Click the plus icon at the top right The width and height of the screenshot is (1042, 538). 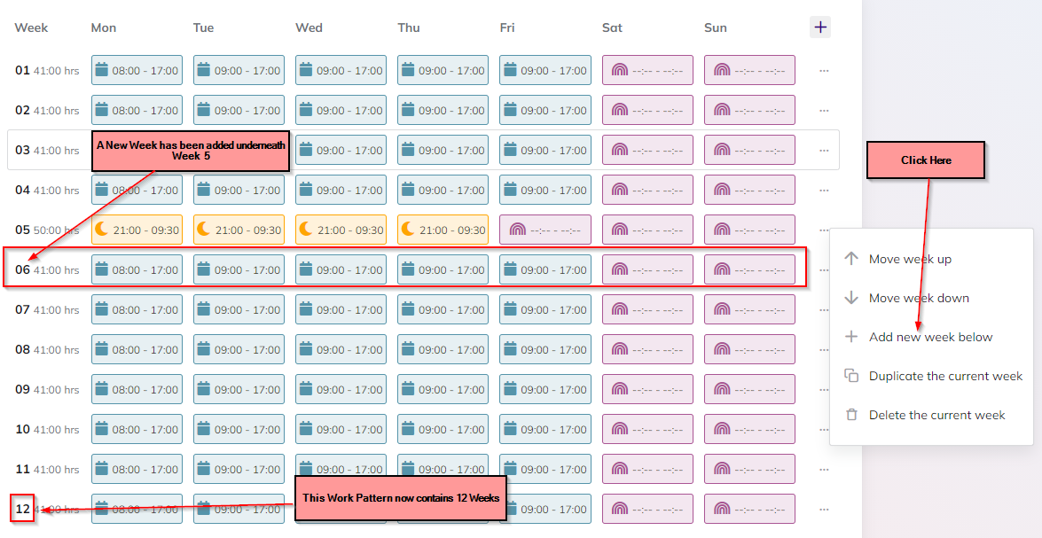click(819, 27)
